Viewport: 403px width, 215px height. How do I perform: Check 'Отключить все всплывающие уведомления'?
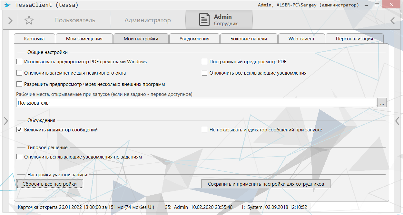(204, 73)
